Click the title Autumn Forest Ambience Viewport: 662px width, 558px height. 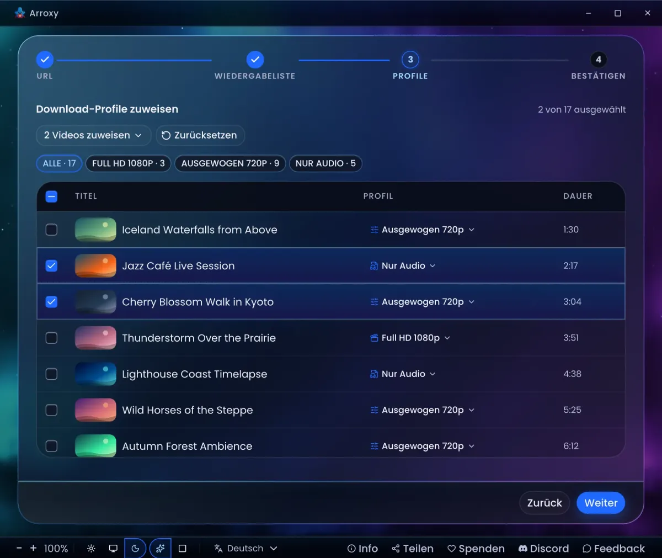pos(187,446)
